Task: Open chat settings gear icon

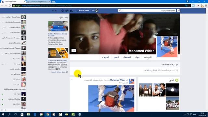Action: coord(6,110)
